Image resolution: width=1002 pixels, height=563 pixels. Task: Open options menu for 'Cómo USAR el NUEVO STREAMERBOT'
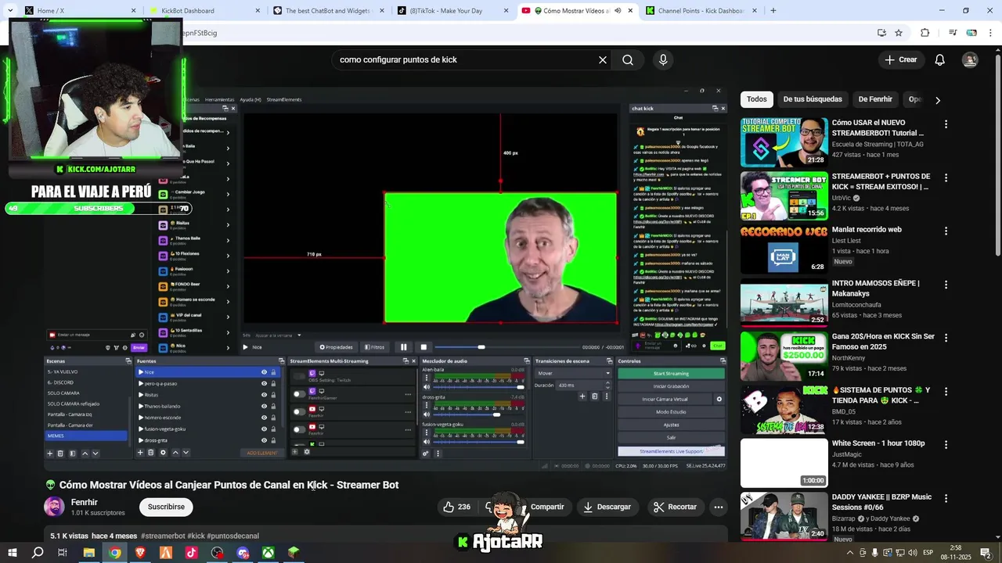(x=946, y=124)
